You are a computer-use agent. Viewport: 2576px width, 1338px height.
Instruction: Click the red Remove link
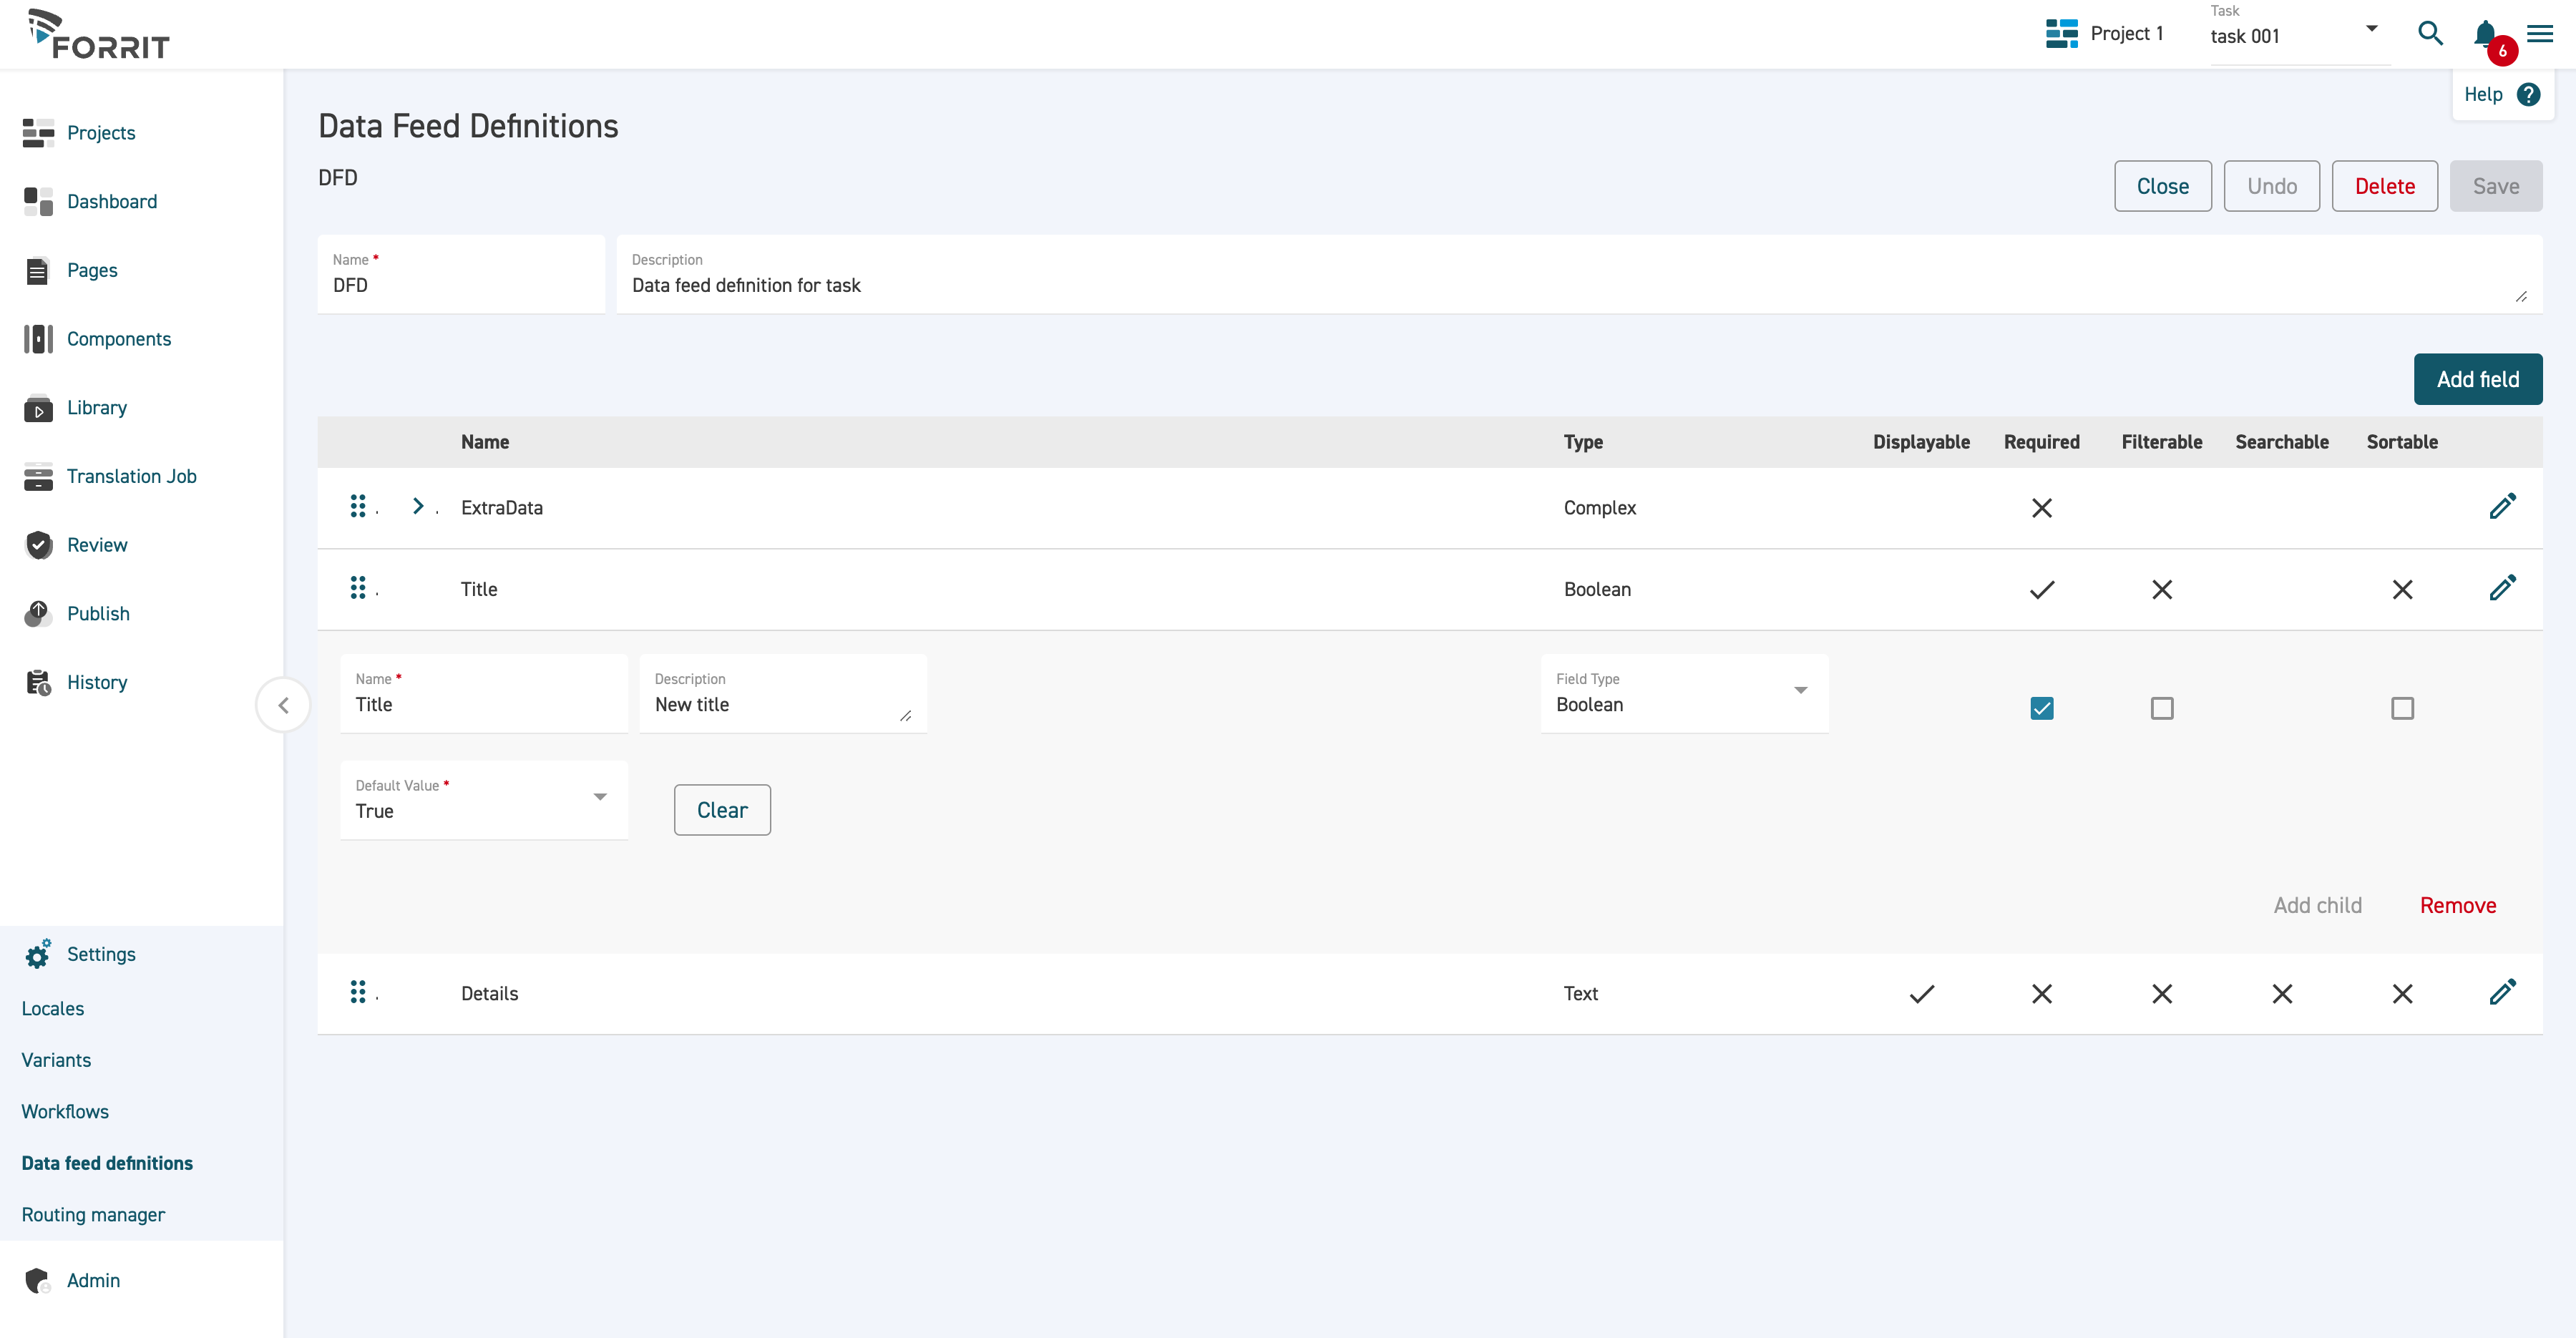(x=2457, y=905)
